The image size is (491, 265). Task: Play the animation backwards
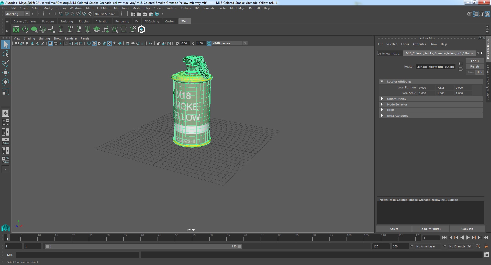pyautogui.click(x=462, y=237)
